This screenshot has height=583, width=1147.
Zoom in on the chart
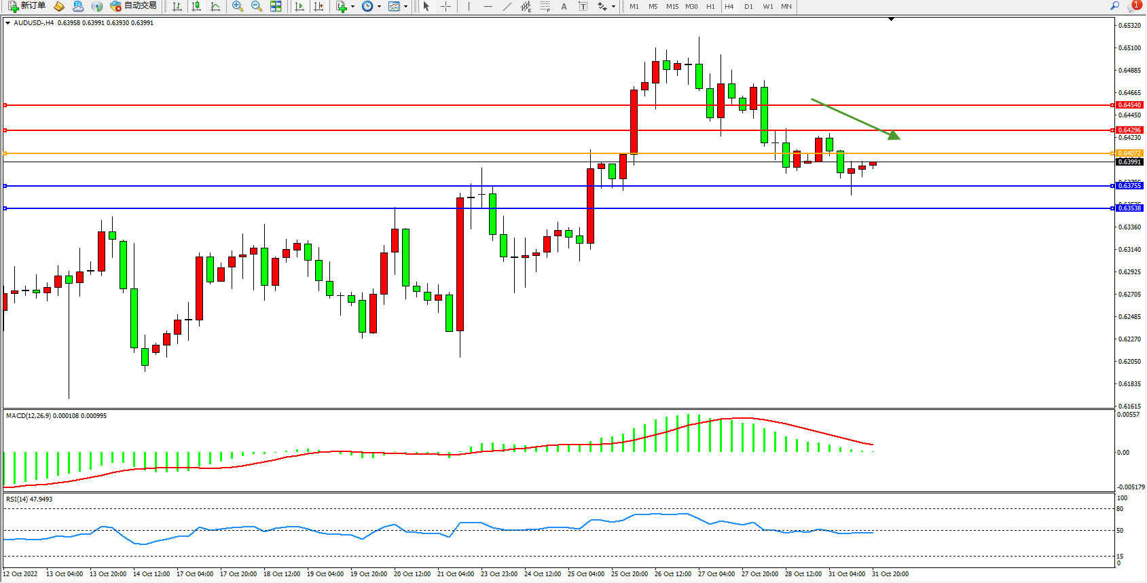click(x=237, y=6)
